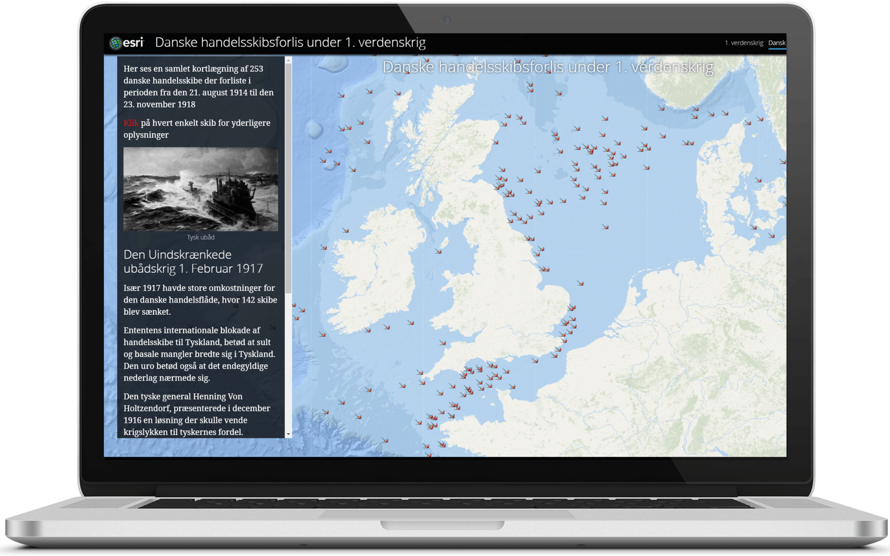Click shipwreck marker at Cornwall's western tip
The width and height of the screenshot is (890, 556).
tap(420, 373)
